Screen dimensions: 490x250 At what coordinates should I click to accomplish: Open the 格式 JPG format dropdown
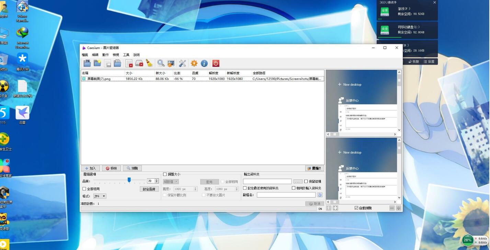pos(100,196)
